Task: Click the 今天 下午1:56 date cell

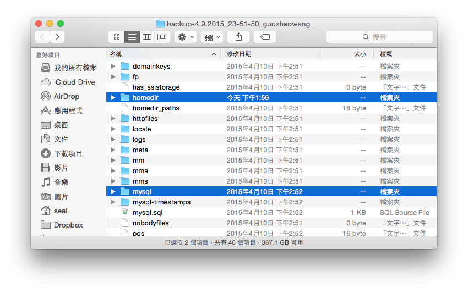Action: (x=248, y=98)
